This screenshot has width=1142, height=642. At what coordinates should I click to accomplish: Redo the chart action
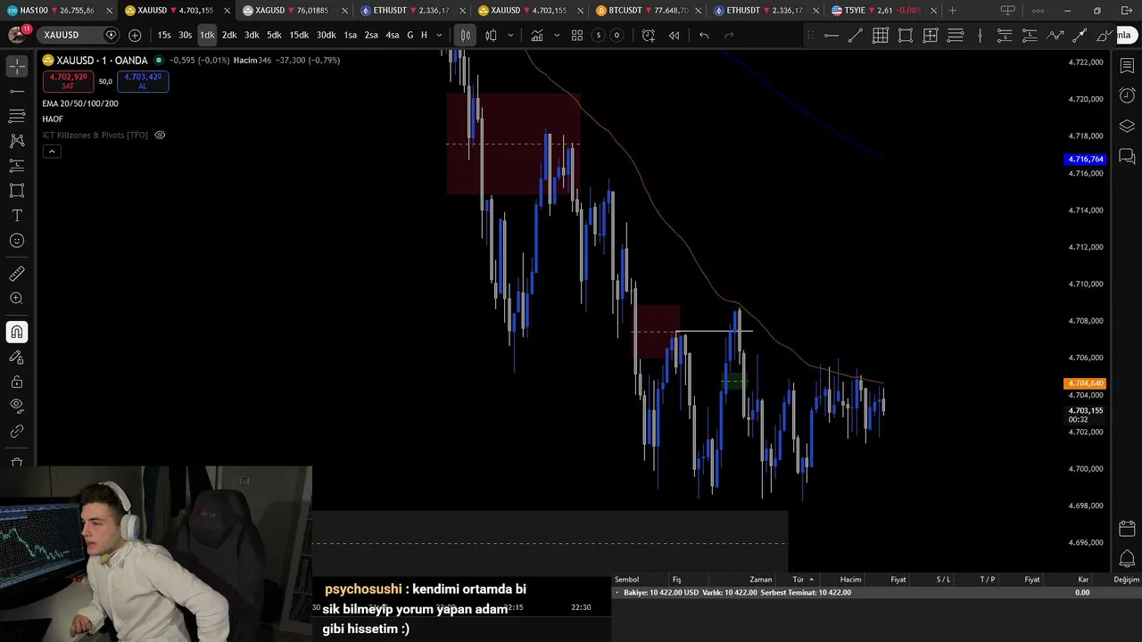(729, 35)
